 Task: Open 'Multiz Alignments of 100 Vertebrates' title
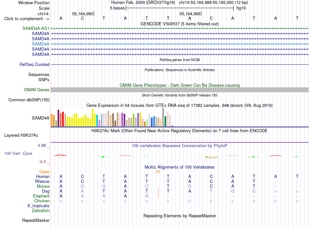pos(180,167)
